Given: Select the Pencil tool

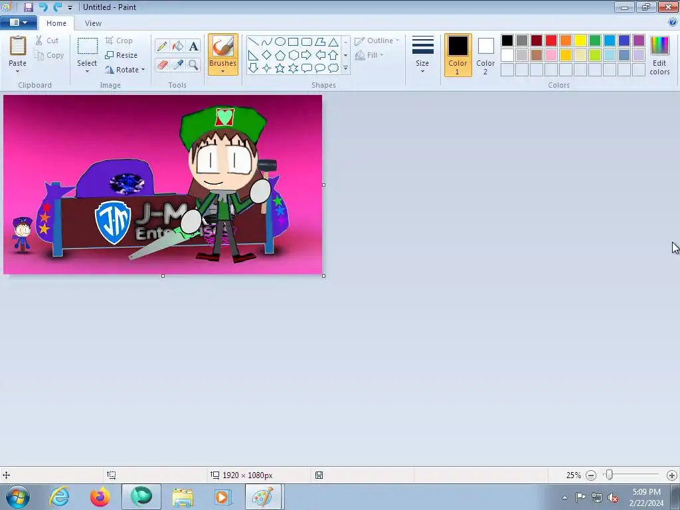Looking at the screenshot, I should click(162, 46).
